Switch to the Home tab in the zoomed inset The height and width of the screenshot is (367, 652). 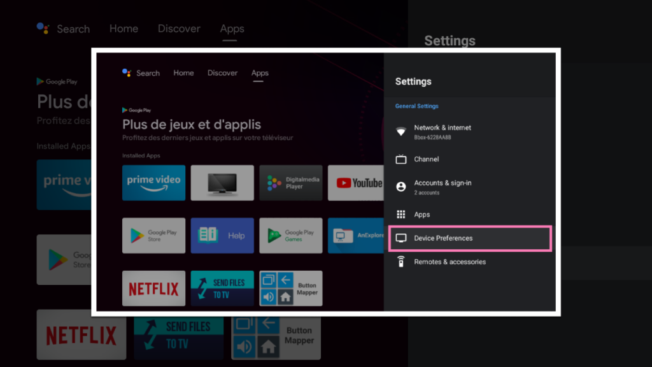(183, 73)
